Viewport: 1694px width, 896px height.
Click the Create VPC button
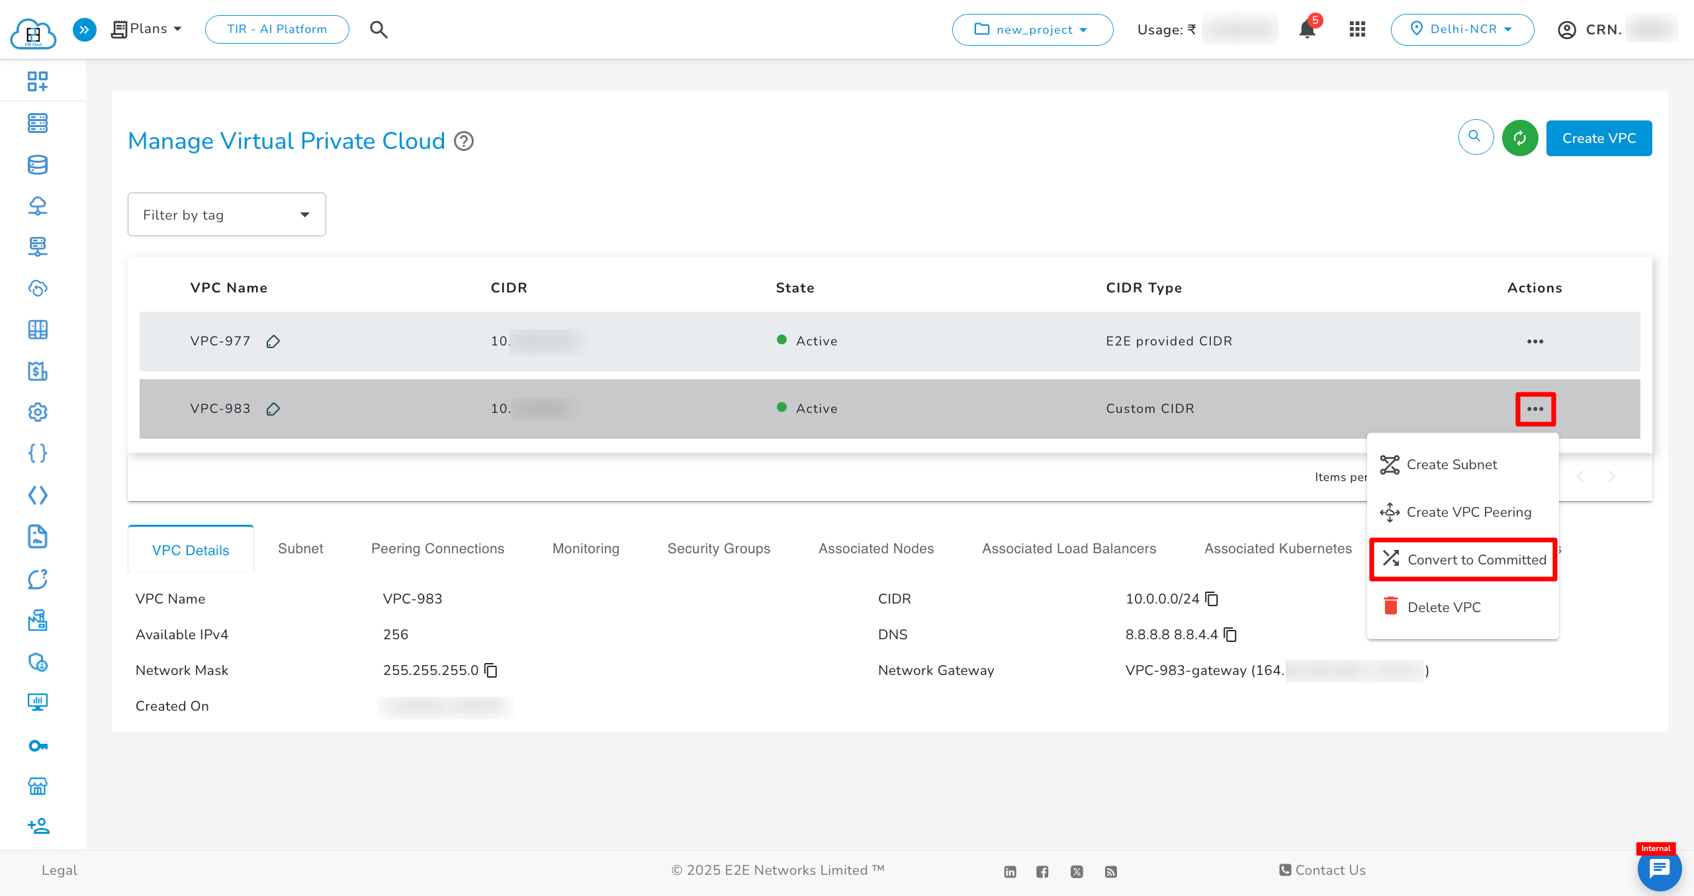pos(1599,138)
